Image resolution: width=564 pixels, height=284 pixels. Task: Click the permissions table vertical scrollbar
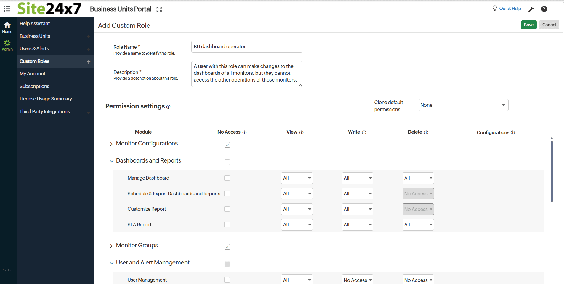(x=552, y=171)
